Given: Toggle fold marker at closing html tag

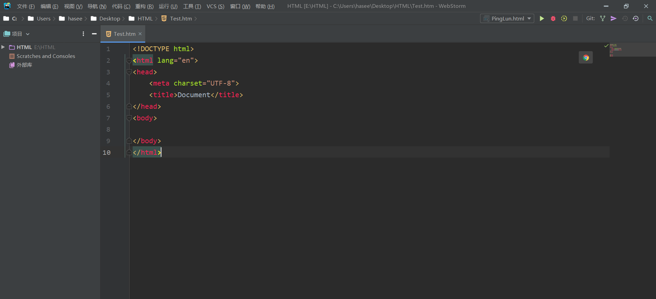Looking at the screenshot, I should (129, 152).
